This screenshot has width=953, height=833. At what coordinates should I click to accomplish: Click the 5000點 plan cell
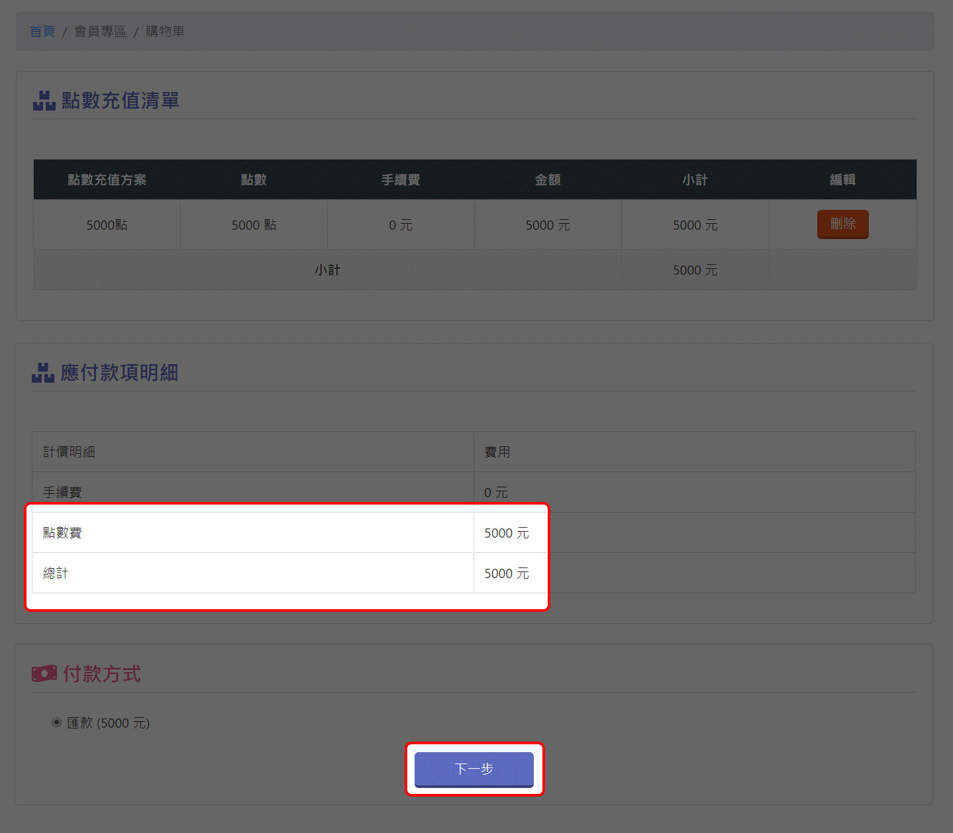click(x=107, y=224)
